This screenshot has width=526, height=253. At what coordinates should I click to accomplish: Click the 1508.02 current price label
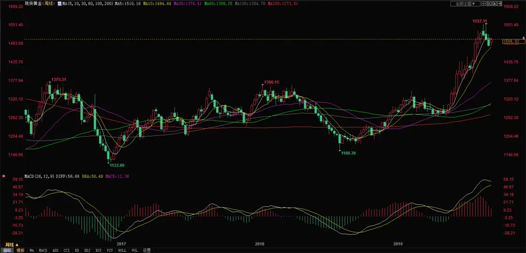pos(511,42)
